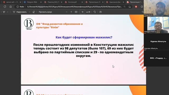Open the zoom magnifier in the address bar
169x95 pixels.
click(x=125, y=7)
